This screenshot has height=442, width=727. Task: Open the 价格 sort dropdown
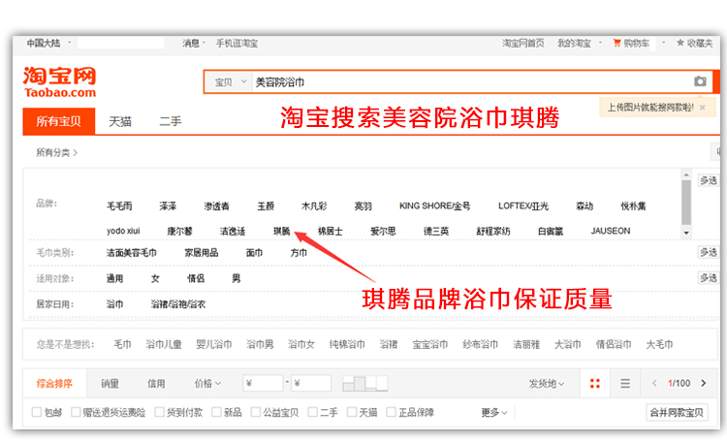[207, 384]
